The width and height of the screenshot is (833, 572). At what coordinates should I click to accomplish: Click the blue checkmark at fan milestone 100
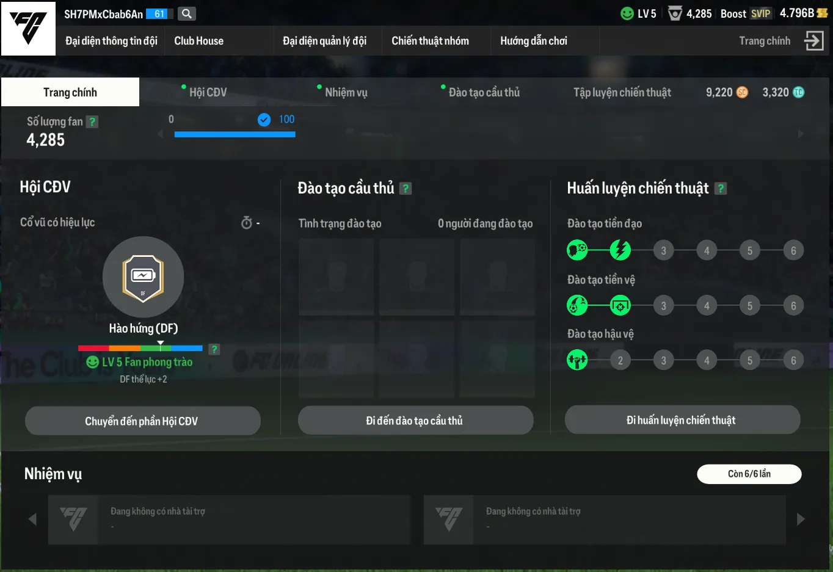[x=264, y=120]
